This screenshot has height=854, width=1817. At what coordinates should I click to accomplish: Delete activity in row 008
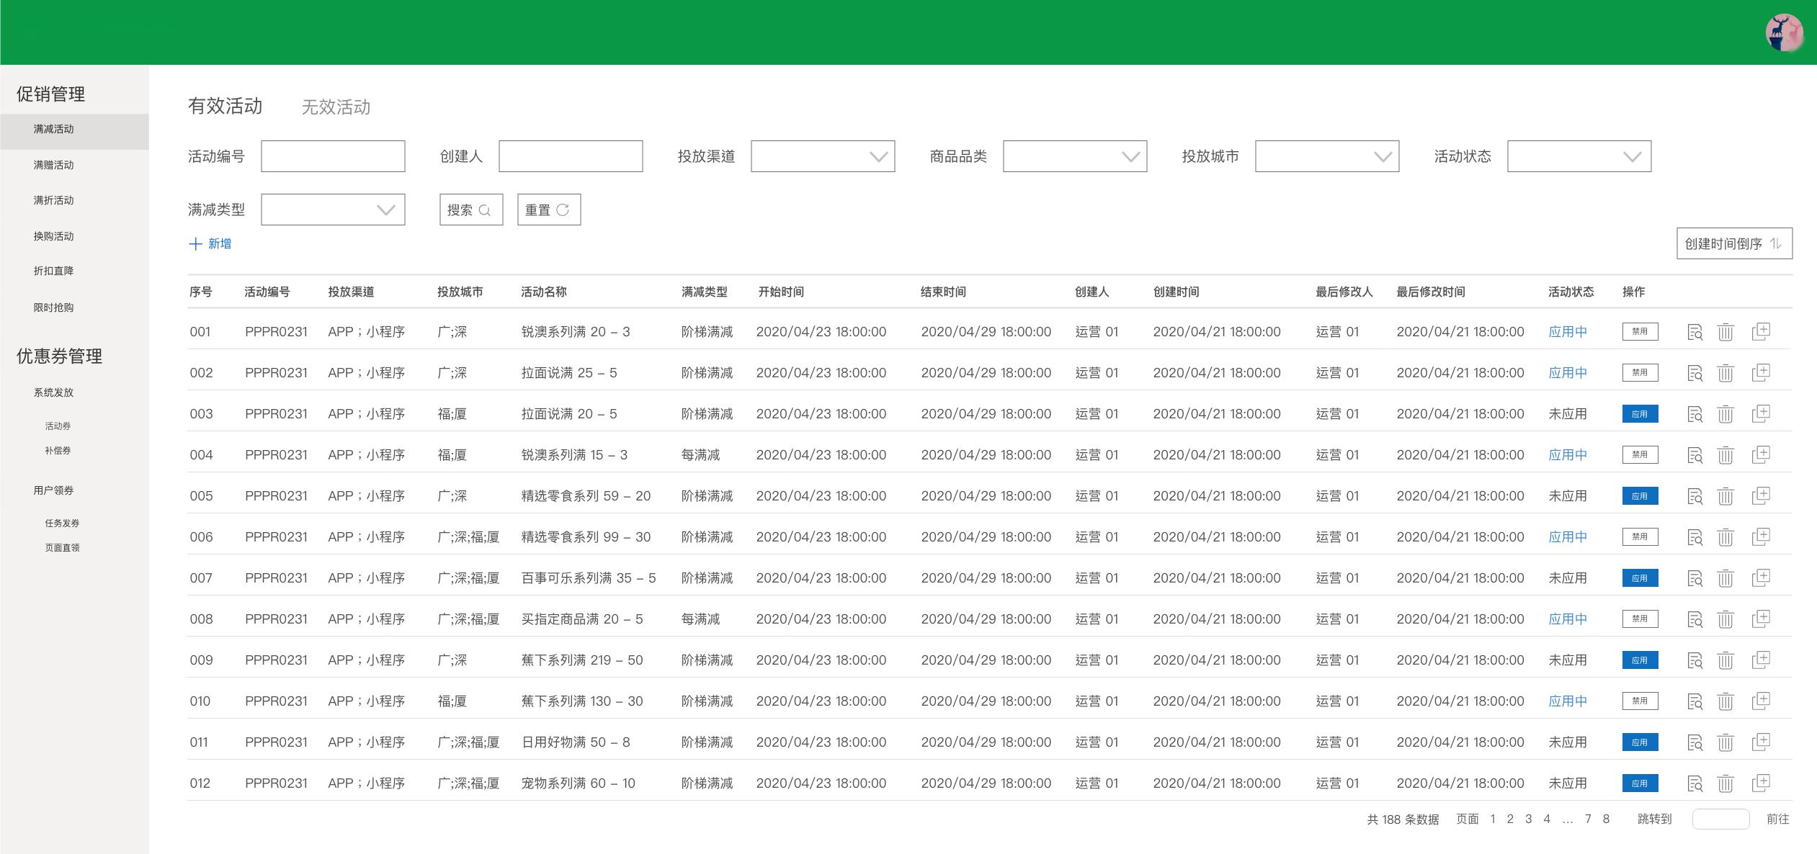tap(1726, 619)
